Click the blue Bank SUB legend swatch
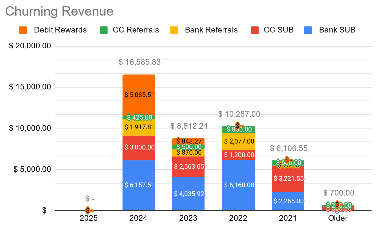381x227 pixels. [x=308, y=30]
